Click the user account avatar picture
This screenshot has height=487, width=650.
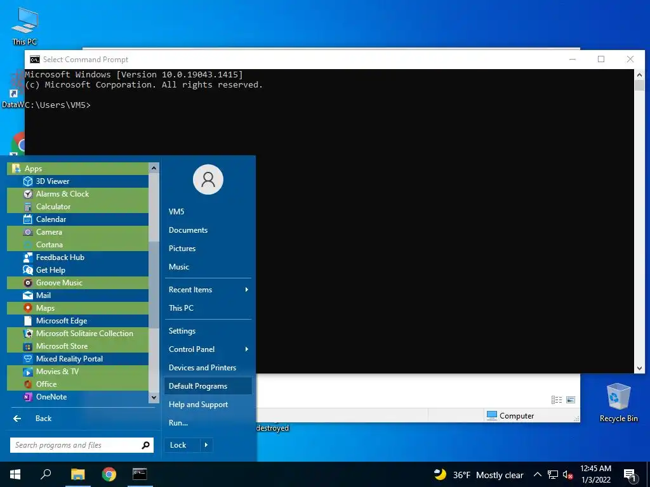point(208,179)
